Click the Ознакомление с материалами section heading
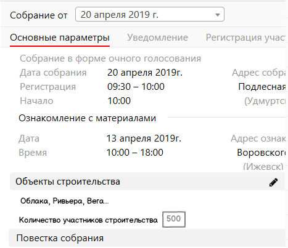The image size is (288, 248). [x=88, y=118]
